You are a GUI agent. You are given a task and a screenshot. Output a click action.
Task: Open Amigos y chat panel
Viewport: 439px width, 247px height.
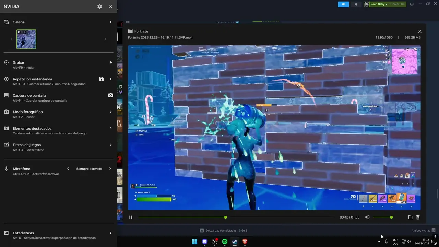click(x=423, y=231)
